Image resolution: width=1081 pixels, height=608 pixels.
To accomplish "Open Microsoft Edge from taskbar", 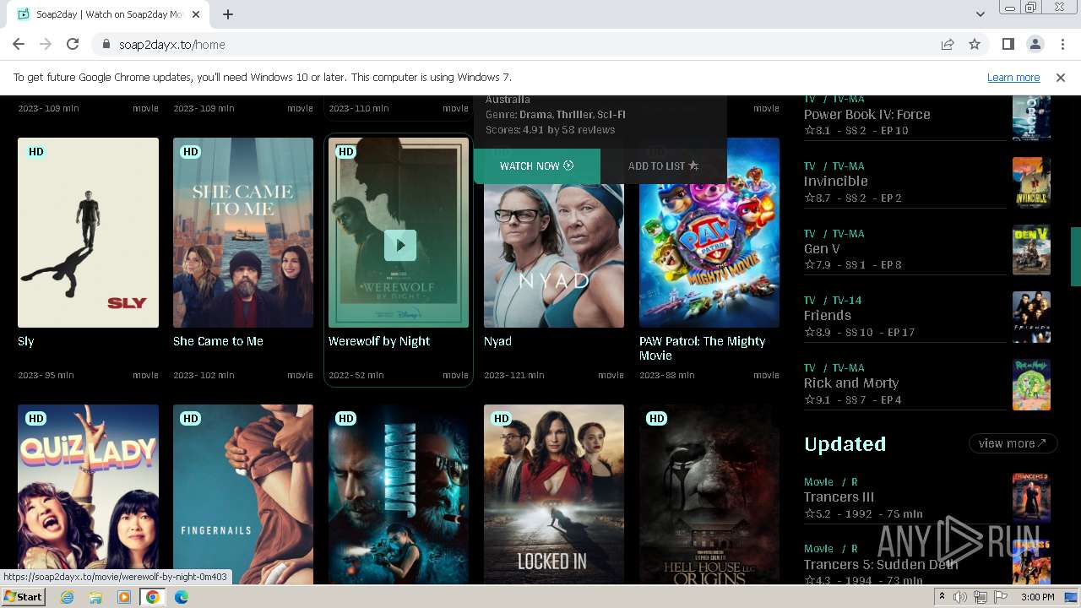I will pos(182,597).
